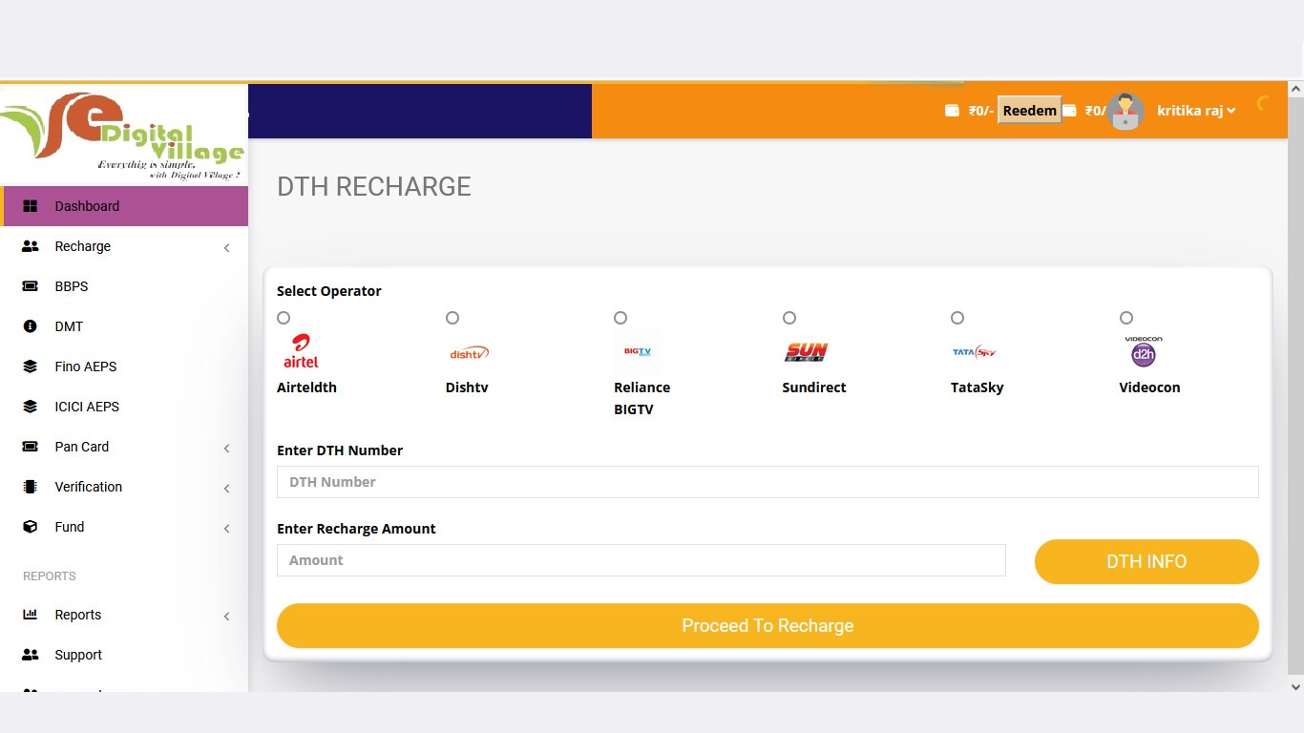Click the Dashboard grid icon
This screenshot has height=733, width=1304.
[30, 206]
